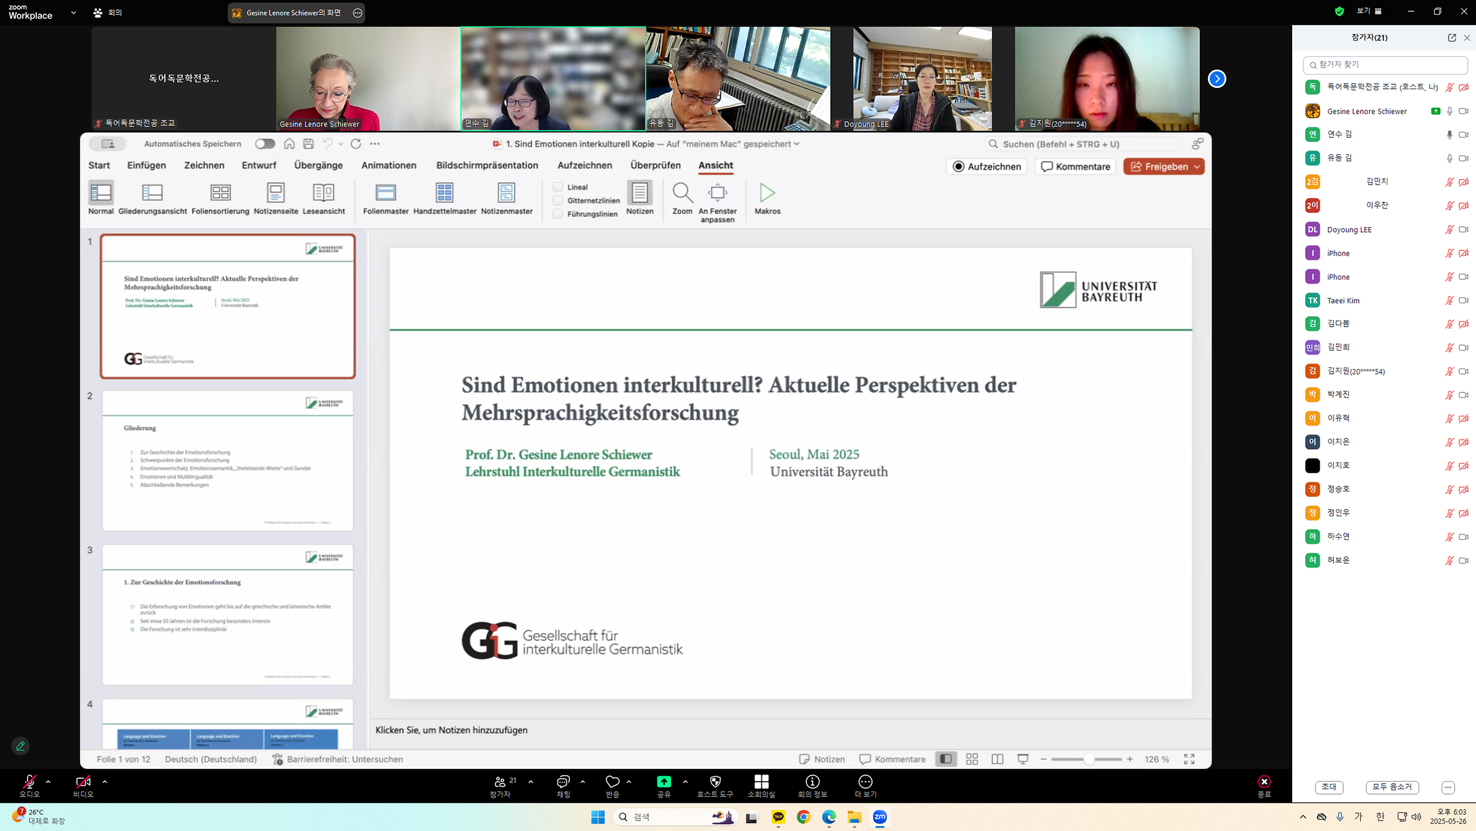Switch to the Entwurf tab

pyautogui.click(x=259, y=165)
